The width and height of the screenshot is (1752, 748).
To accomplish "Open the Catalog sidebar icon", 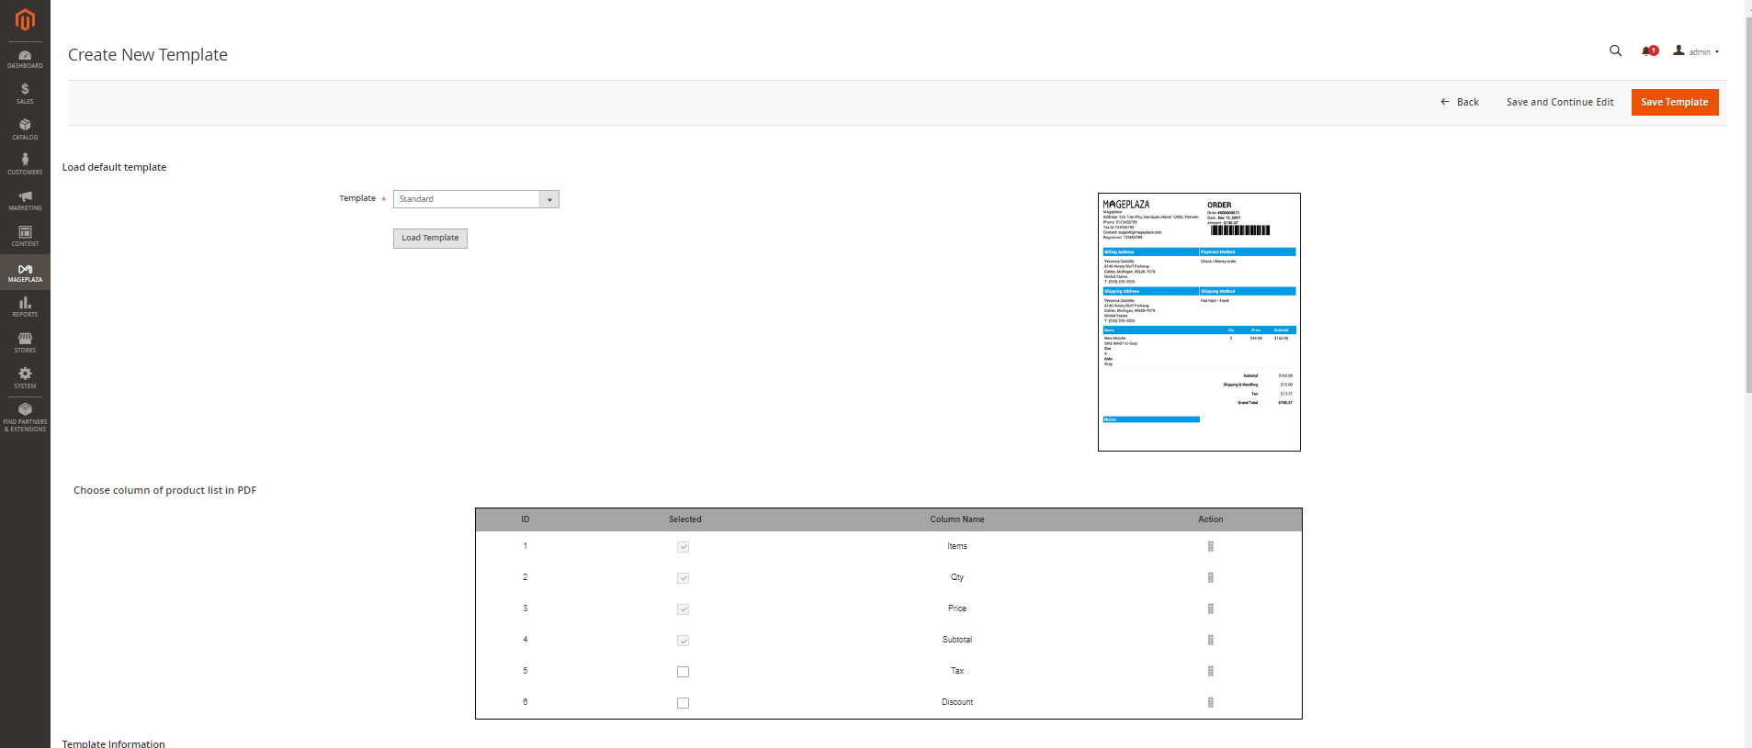I will (x=25, y=129).
